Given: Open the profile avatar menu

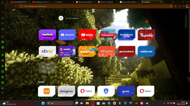Looking at the screenshot, I should tap(188, 6).
